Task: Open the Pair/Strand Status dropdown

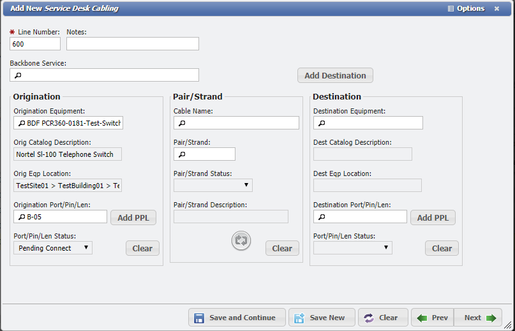Action: 213,186
